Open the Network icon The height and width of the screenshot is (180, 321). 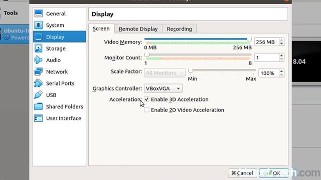(38, 71)
